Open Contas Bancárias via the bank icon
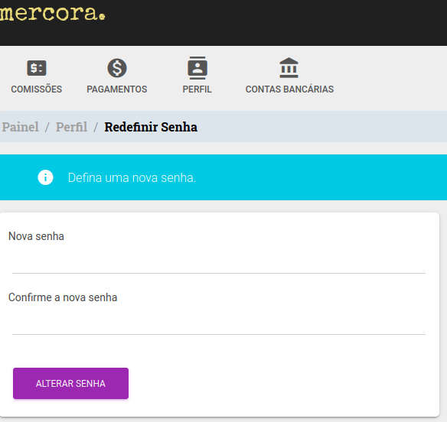This screenshot has height=422, width=447. (x=289, y=68)
